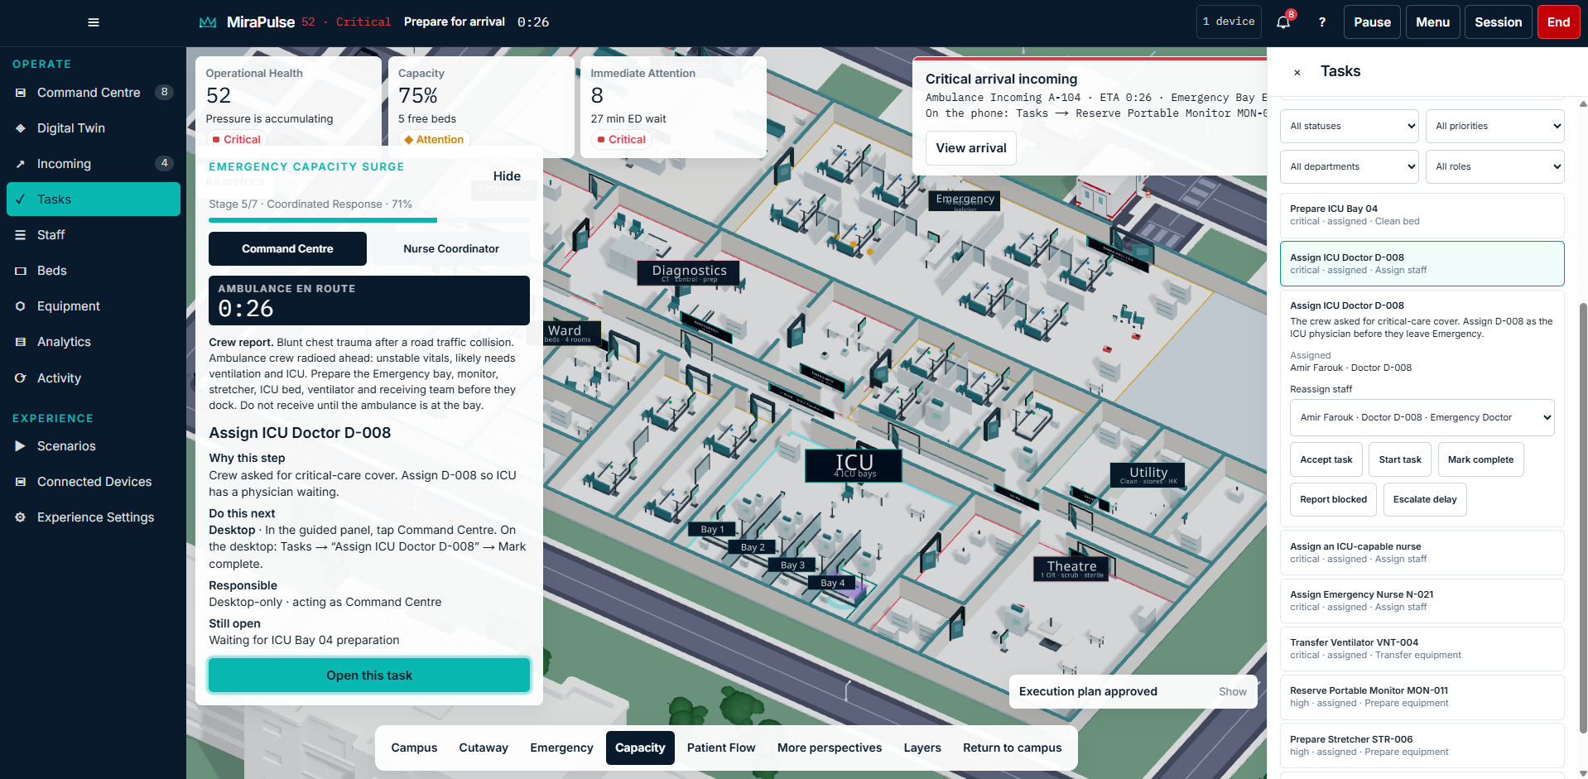Screen dimensions: 1588x779
Task: Click Return to campus
Action: tap(1012, 748)
